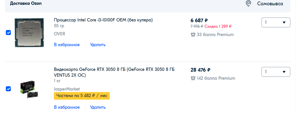Add Intel processor to favorites (В избранное)

point(67,45)
